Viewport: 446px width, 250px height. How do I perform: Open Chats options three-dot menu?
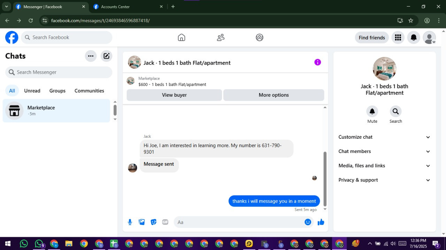click(x=91, y=56)
